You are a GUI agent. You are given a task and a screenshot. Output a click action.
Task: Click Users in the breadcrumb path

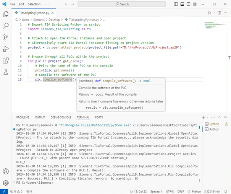pos(26,20)
